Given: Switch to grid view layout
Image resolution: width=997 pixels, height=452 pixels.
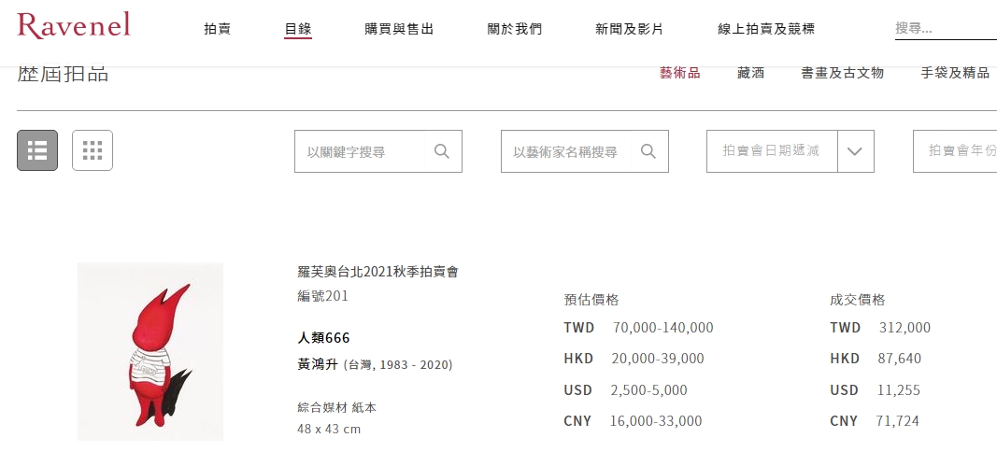Looking at the screenshot, I should (x=93, y=150).
